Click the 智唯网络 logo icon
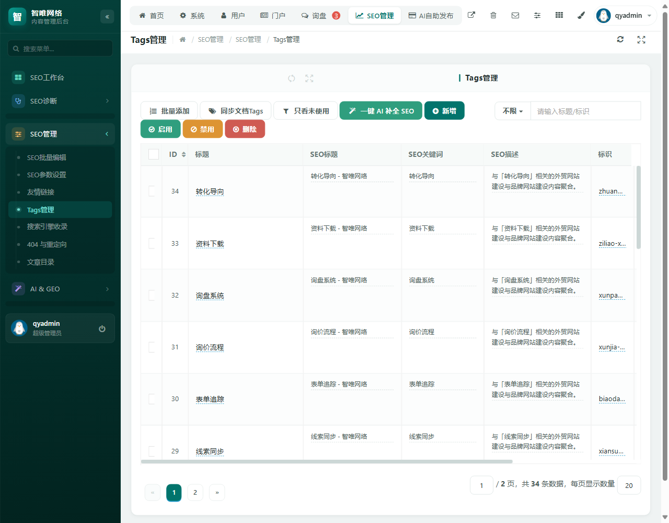Screen dimensions: 669x523 (x=17, y=17)
